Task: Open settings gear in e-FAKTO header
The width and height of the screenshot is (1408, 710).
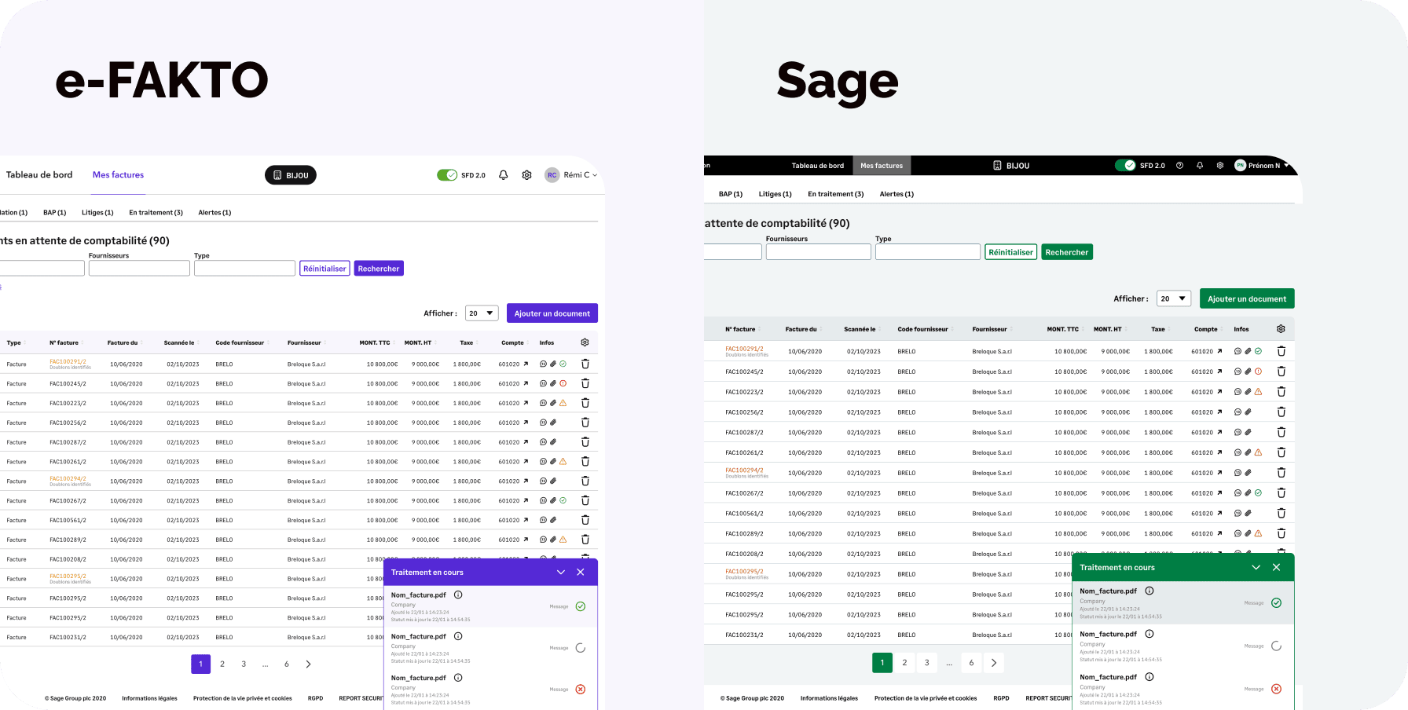Action: point(526,175)
